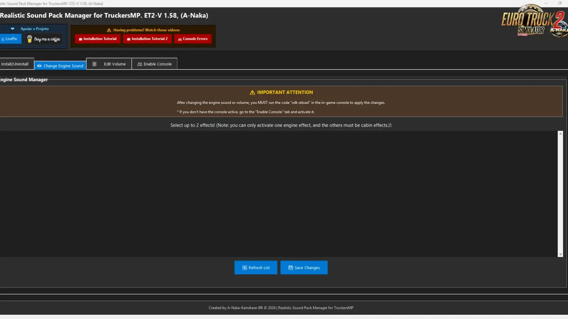
Task: Click the warning triangle next to IMPORTANT ATTENTION
Action: click(252, 93)
